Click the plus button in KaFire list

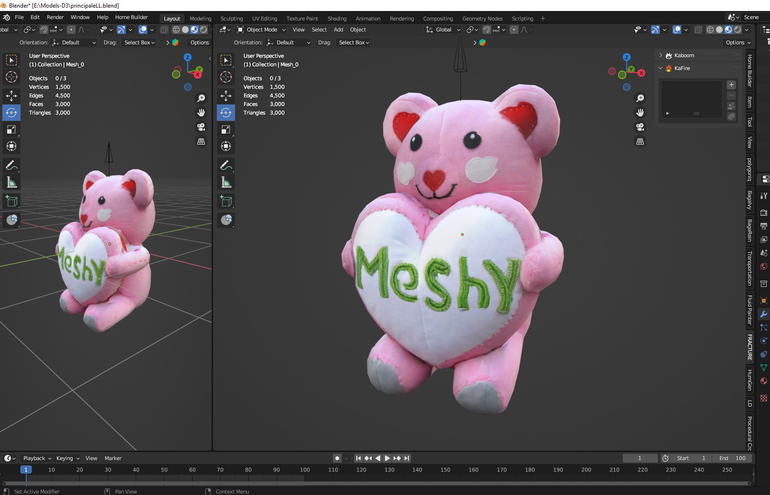point(731,85)
